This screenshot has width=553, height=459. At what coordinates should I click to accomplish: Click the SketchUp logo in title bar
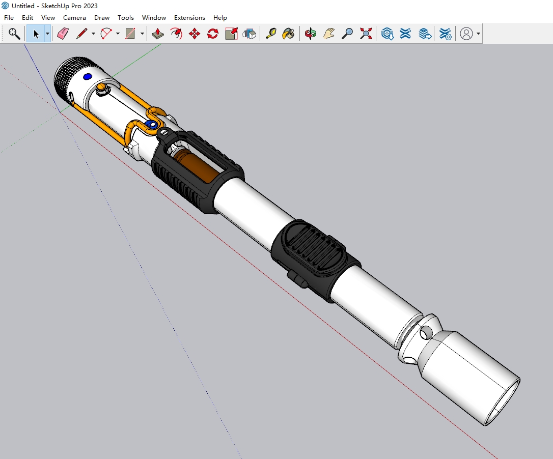tap(5, 5)
